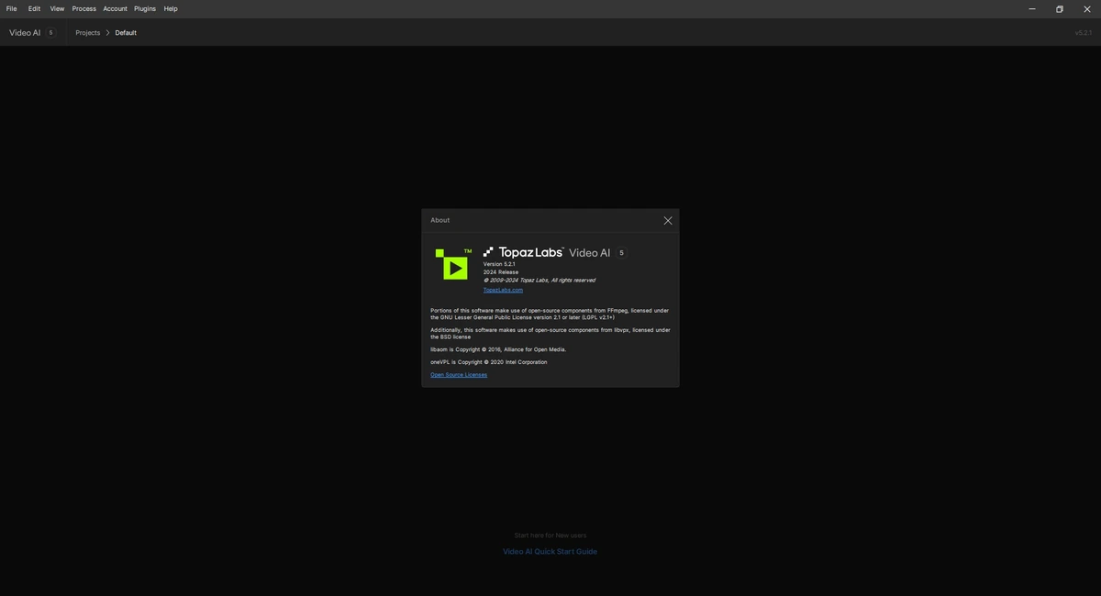Go to Projects in the breadcrumb
Image resolution: width=1101 pixels, height=596 pixels.
click(x=88, y=33)
